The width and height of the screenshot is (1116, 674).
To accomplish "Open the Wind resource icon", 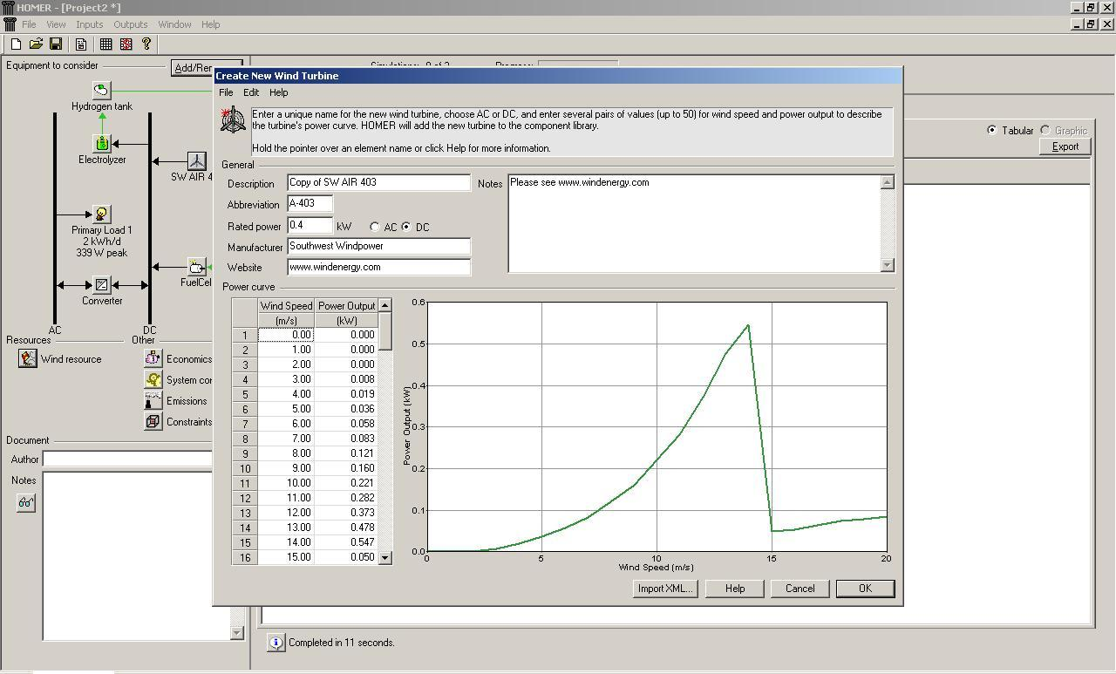I will click(28, 358).
